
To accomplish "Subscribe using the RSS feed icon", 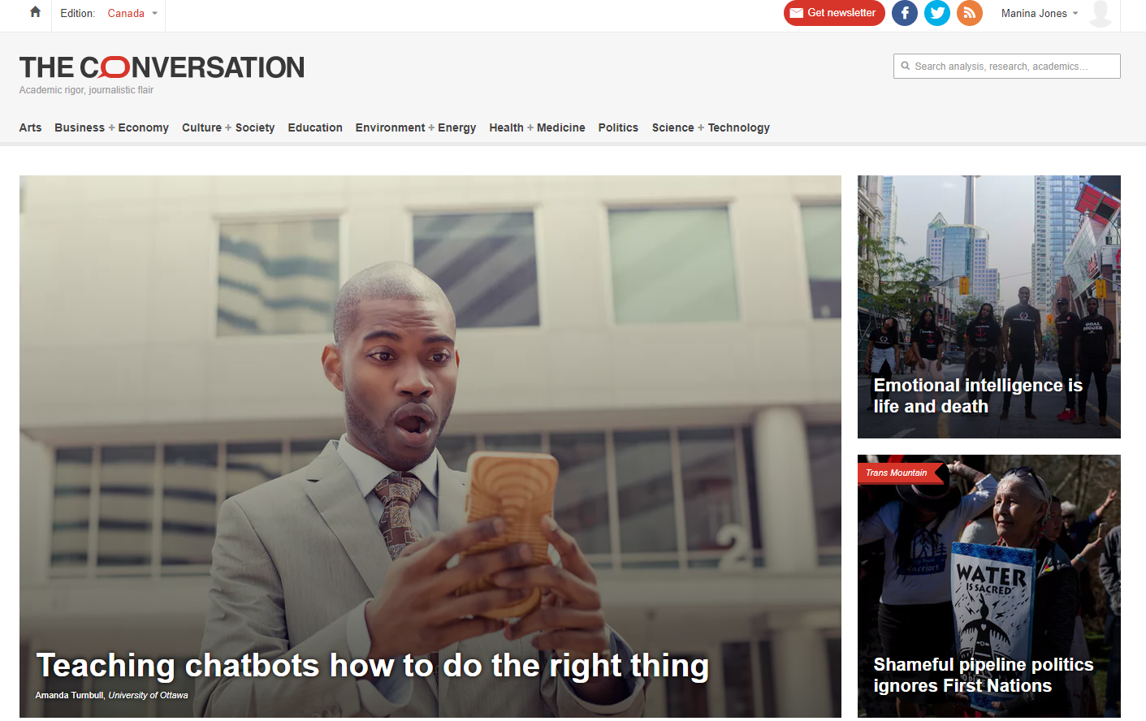I will tap(969, 13).
